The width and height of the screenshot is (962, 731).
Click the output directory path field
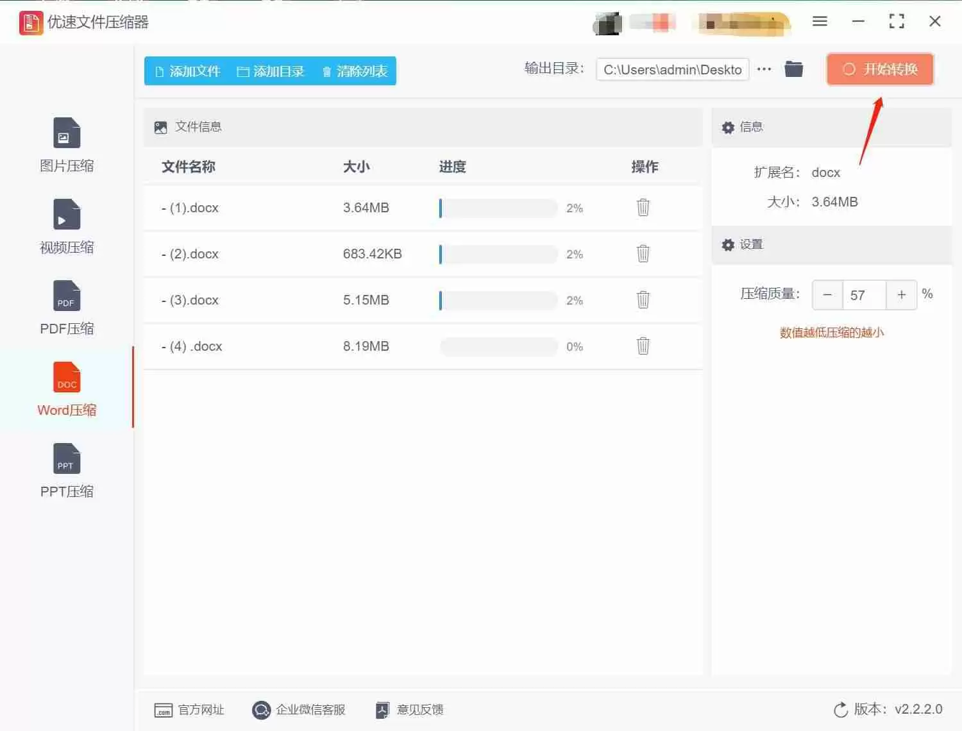(672, 69)
